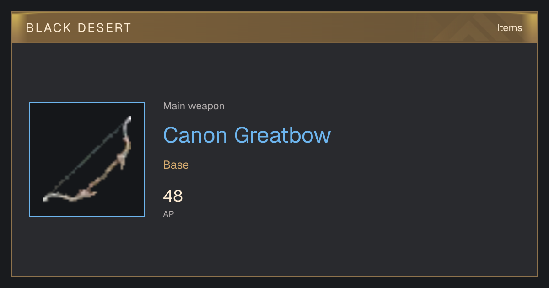Click the word DESERT in the header
The height and width of the screenshot is (288, 549).
[x=105, y=28]
